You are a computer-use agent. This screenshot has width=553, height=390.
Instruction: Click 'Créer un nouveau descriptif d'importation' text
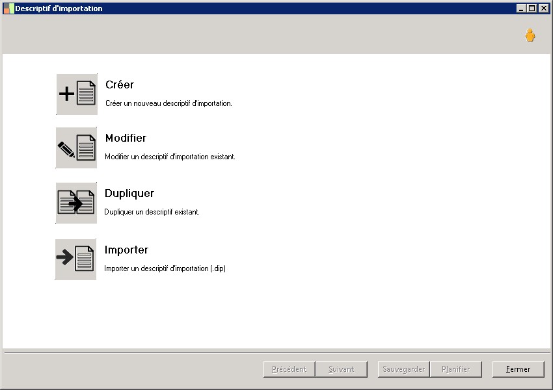coord(169,103)
